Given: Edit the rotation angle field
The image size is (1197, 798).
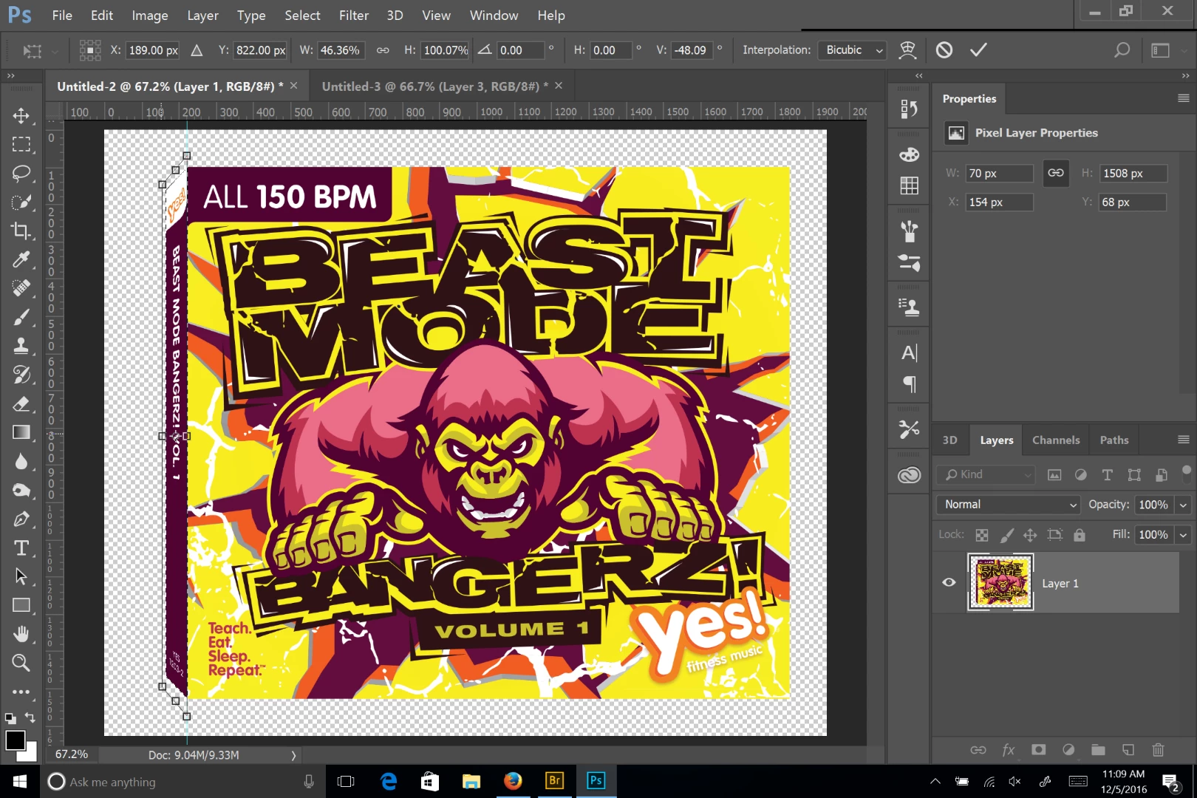Looking at the screenshot, I should pyautogui.click(x=521, y=50).
